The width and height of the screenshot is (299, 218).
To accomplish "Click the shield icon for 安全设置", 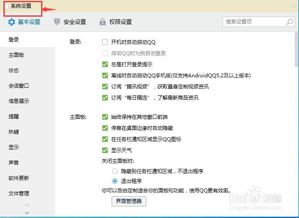I will click(56, 22).
